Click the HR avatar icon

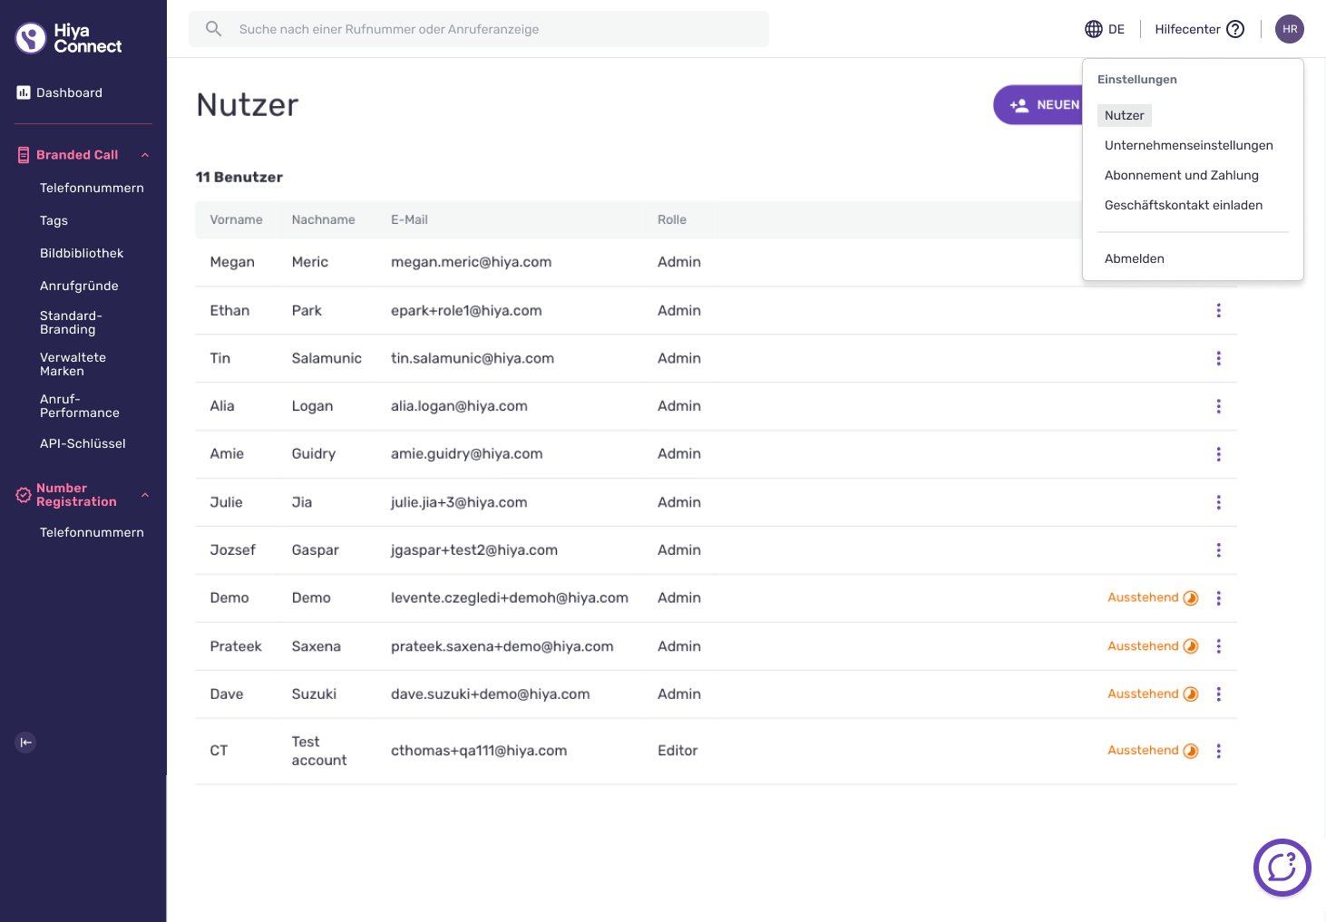coord(1290,29)
